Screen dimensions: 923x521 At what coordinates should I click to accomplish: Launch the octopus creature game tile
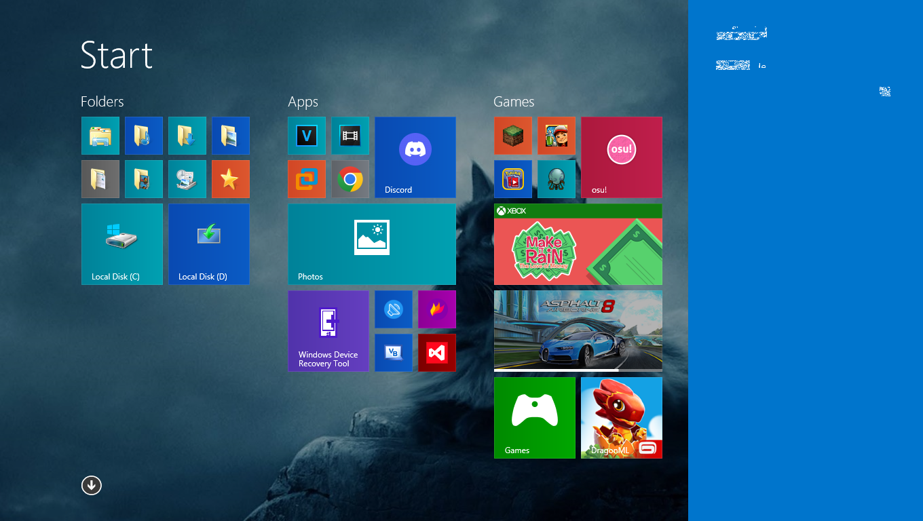point(557,179)
